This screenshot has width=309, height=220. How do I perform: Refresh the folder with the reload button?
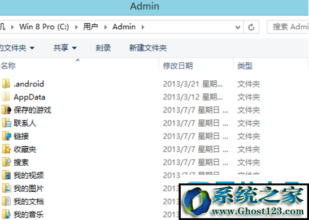(251, 27)
